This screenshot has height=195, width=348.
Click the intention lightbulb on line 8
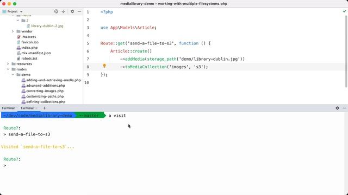pos(104,66)
